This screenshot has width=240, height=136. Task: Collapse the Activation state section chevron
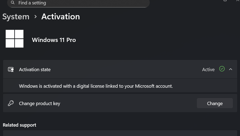[231, 69]
